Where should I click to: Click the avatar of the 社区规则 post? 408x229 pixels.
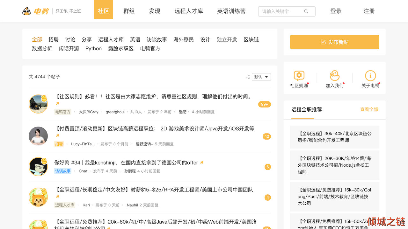38,104
